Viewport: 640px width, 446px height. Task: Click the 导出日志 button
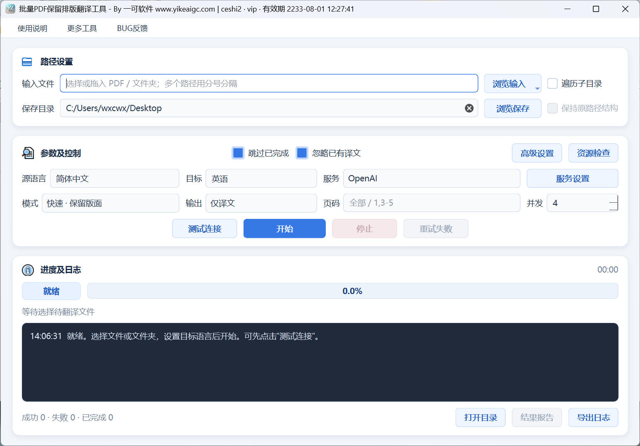pyautogui.click(x=593, y=418)
